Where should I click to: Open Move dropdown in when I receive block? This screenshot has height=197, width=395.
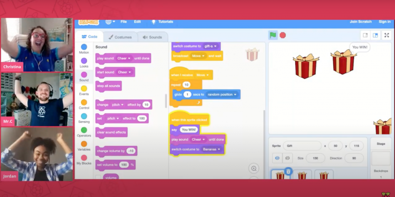tap(202, 75)
